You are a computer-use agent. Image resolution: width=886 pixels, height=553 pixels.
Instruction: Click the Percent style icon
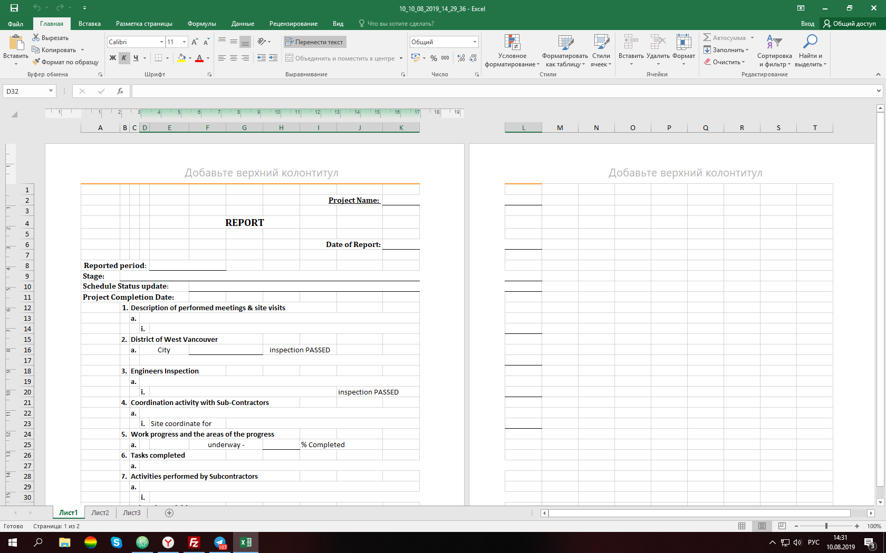[x=434, y=58]
